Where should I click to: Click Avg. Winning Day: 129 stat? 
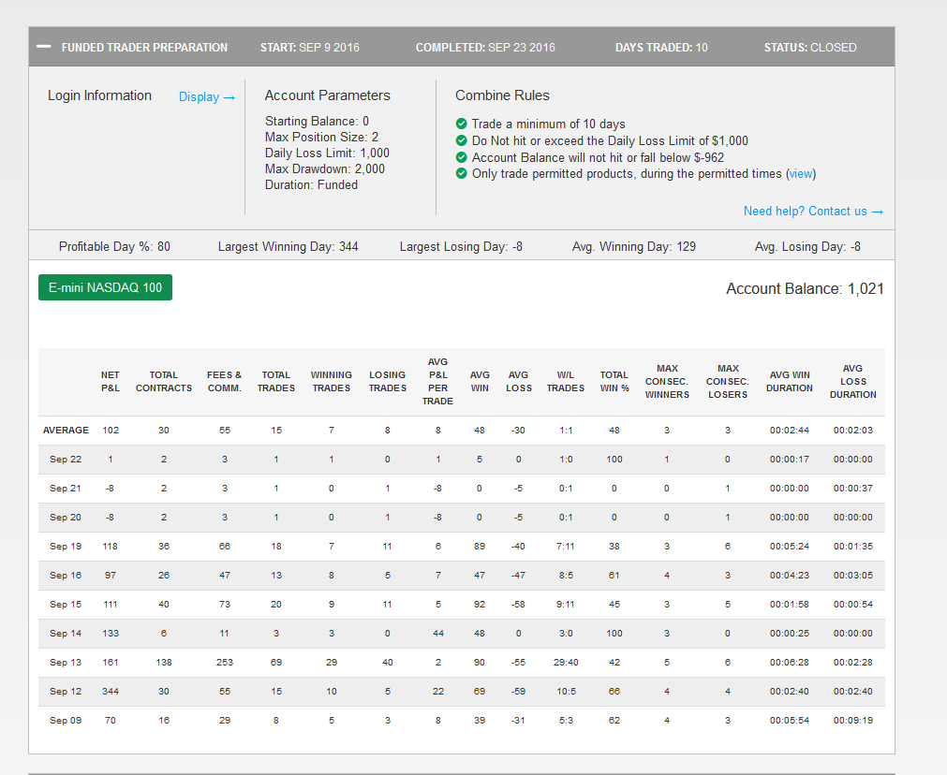(x=633, y=246)
